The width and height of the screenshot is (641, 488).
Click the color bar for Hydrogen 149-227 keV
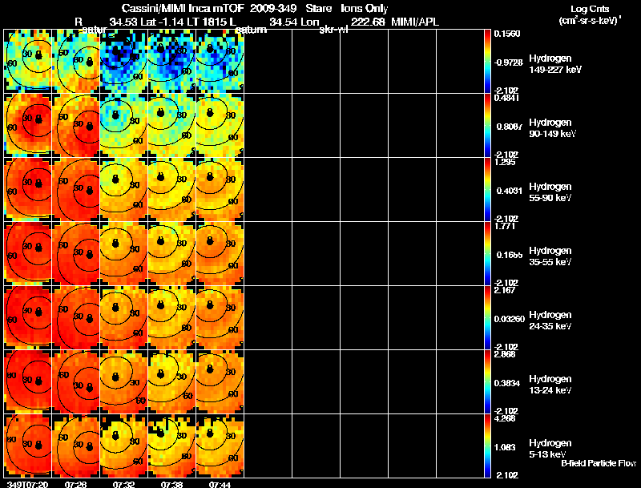pyautogui.click(x=487, y=62)
